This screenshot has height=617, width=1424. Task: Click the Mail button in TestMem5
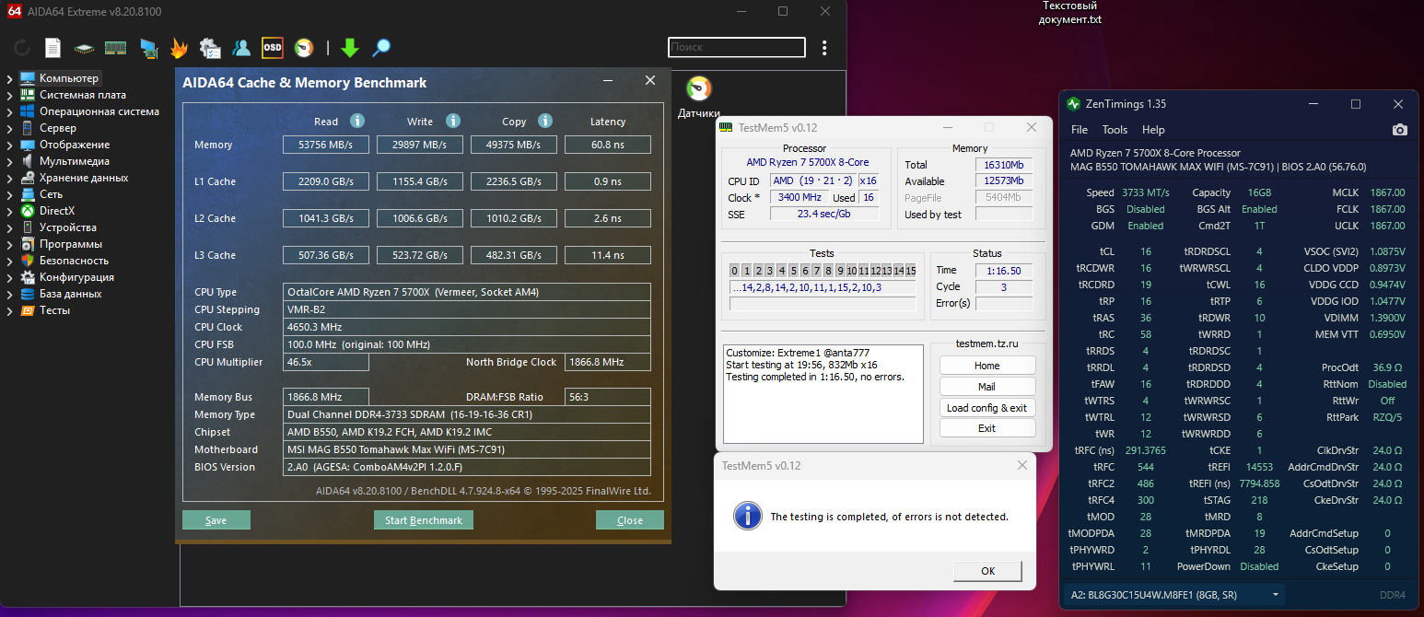[987, 387]
